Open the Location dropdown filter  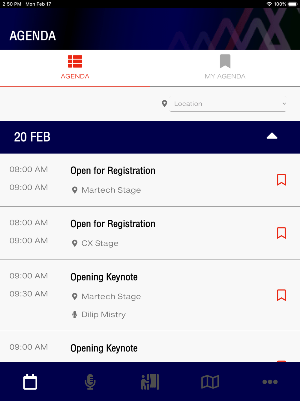[228, 104]
